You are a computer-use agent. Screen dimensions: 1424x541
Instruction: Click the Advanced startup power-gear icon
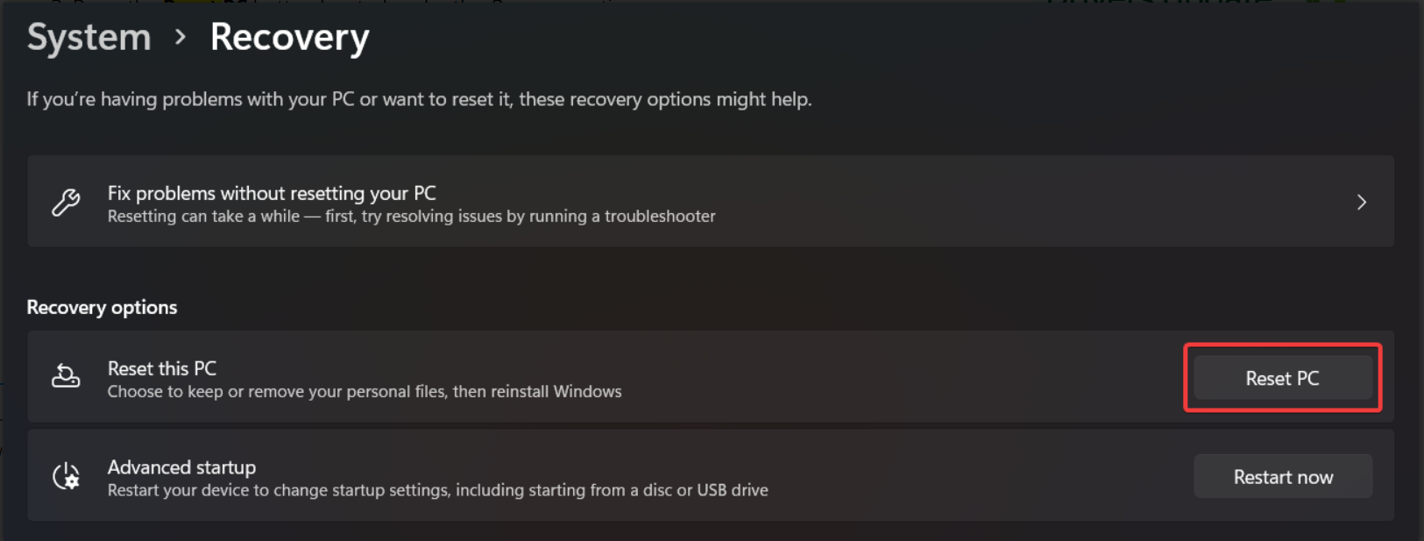tap(66, 476)
